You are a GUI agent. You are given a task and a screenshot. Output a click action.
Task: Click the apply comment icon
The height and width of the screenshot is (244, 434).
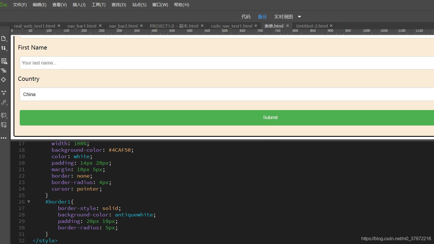coord(4,115)
